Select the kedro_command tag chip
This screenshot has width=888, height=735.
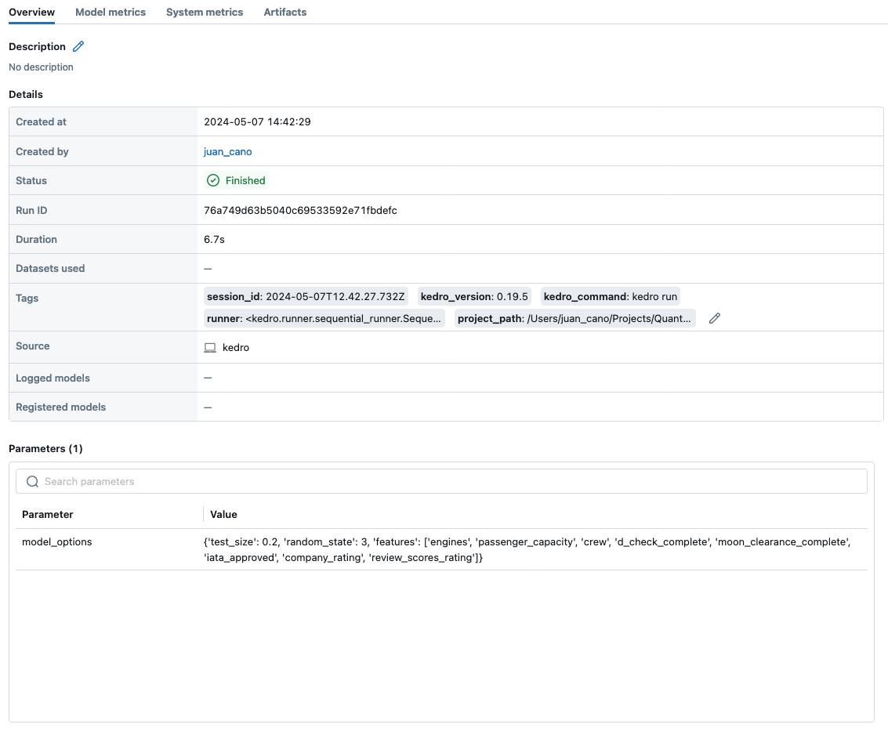(610, 296)
